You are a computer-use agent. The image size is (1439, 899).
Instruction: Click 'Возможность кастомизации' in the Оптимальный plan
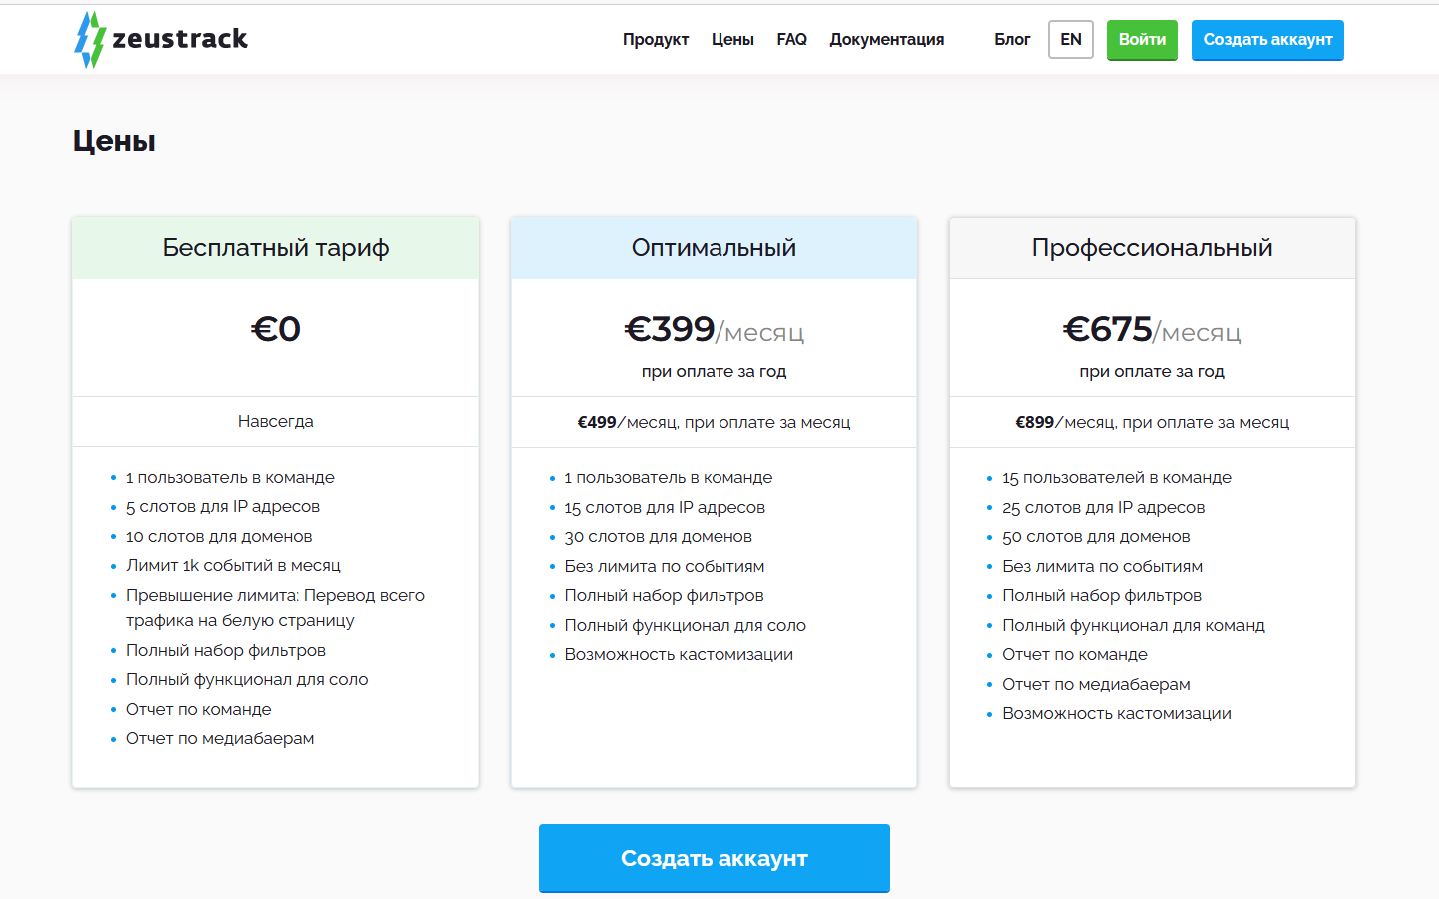679,655
